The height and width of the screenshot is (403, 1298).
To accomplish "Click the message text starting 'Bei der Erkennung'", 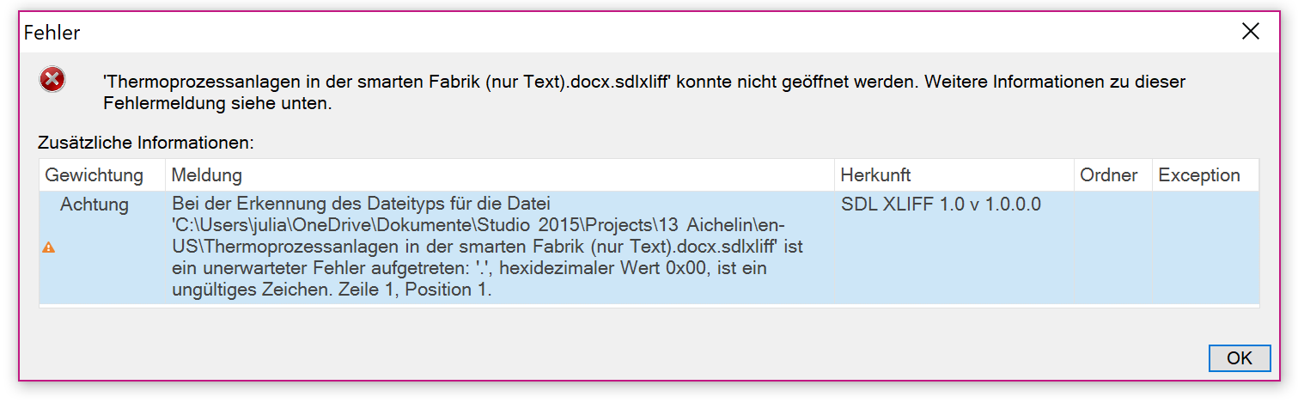I will click(486, 247).
